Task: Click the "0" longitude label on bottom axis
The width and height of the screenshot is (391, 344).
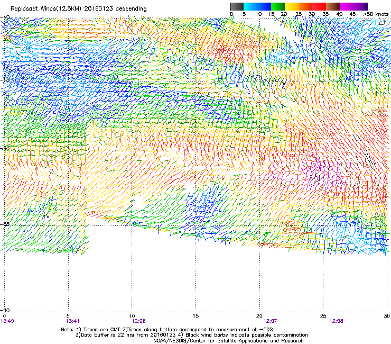Action: (4, 316)
